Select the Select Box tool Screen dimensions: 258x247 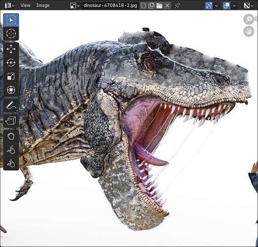11,20
